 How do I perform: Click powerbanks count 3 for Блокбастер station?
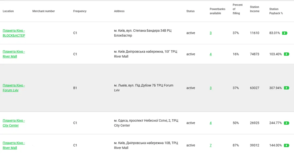point(210,33)
